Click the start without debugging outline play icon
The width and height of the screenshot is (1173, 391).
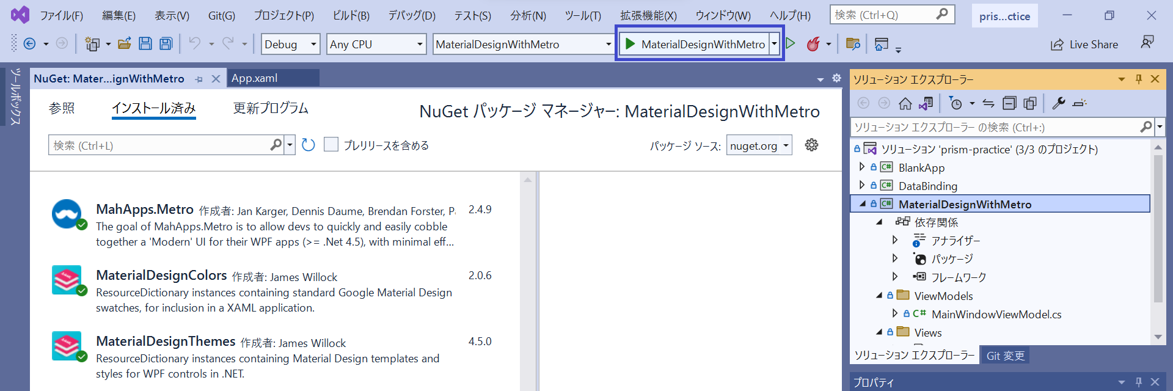pos(791,43)
